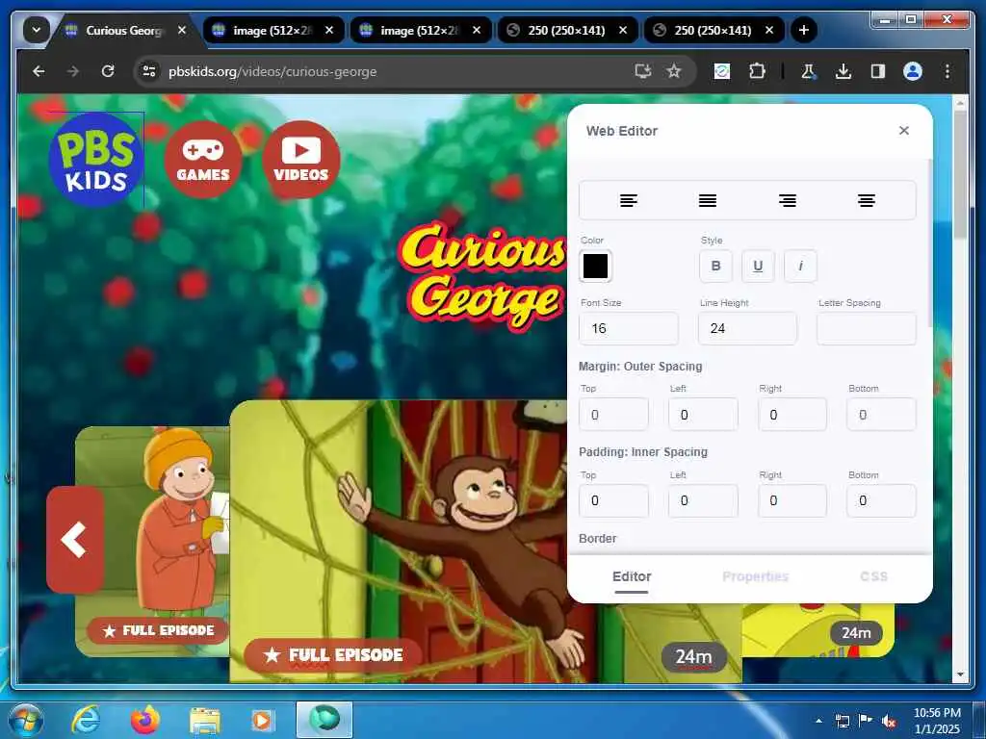Go forward to next page
Image resolution: width=986 pixels, height=739 pixels.
click(73, 71)
